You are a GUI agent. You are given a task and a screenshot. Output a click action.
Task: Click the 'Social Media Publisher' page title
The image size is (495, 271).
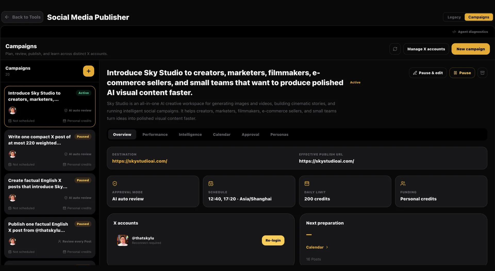(88, 17)
